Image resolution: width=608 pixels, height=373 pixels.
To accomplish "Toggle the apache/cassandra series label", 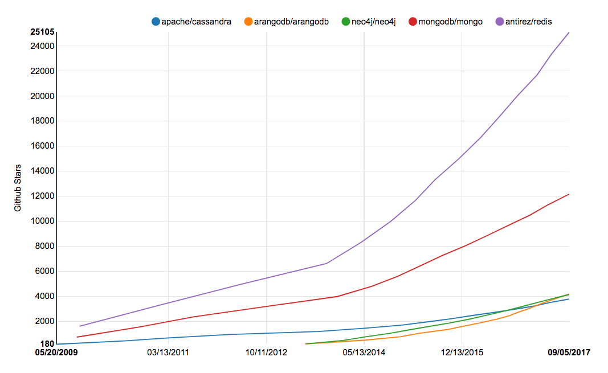I will (x=196, y=22).
